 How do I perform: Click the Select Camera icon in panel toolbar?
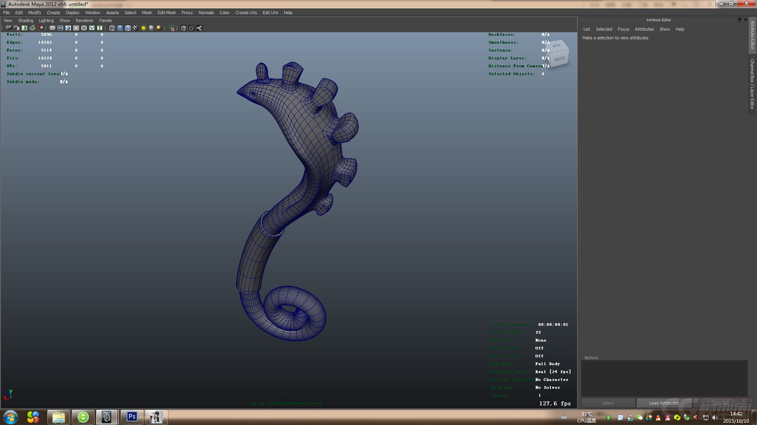tap(8, 28)
